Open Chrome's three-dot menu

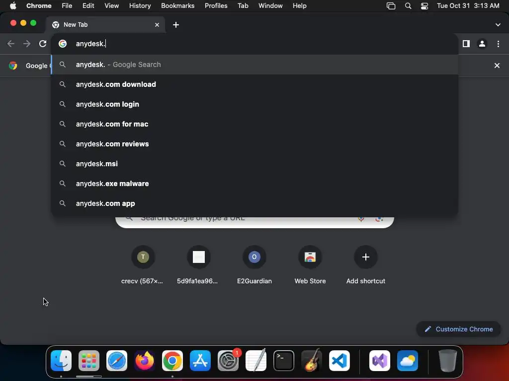click(x=498, y=44)
